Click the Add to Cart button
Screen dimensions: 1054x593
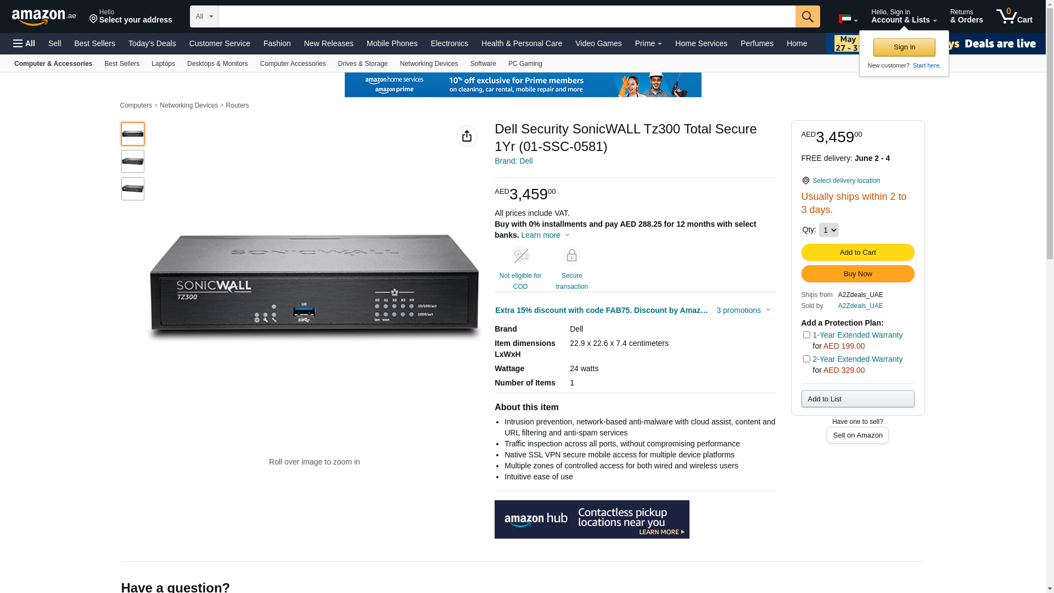click(857, 253)
